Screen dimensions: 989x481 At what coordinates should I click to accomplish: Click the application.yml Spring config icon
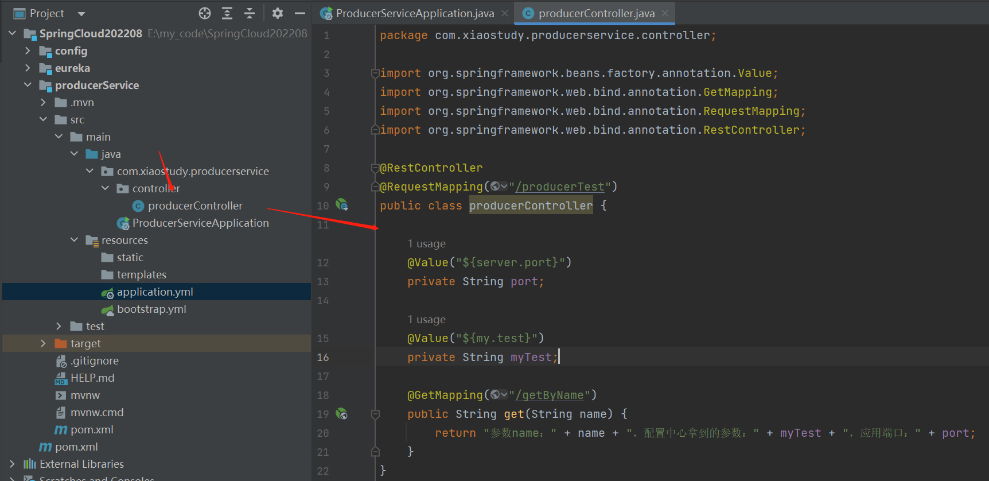click(107, 293)
